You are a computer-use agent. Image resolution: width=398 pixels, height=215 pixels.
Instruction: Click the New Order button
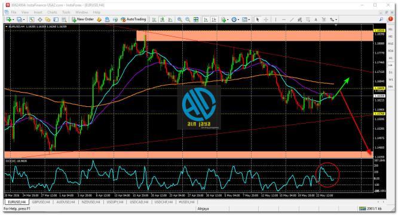(82, 19)
